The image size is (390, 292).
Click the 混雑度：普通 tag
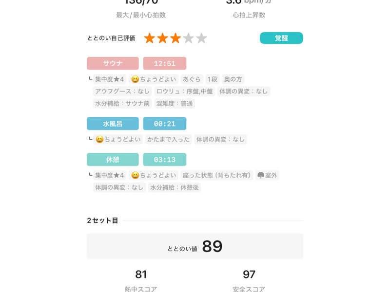click(x=174, y=103)
